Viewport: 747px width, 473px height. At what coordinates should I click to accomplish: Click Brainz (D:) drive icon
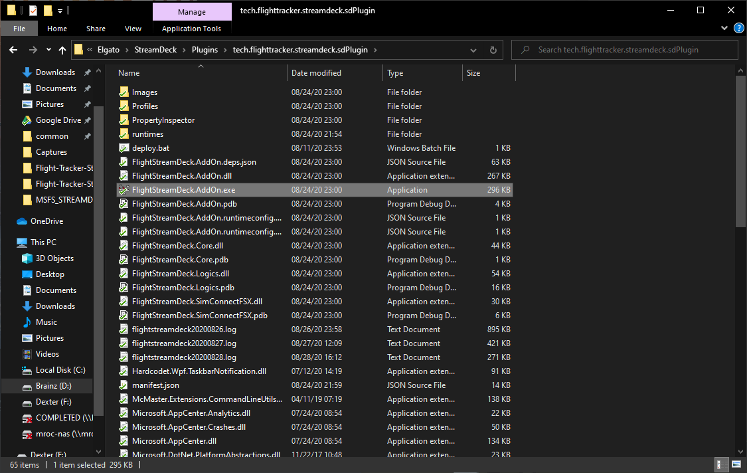coord(27,386)
